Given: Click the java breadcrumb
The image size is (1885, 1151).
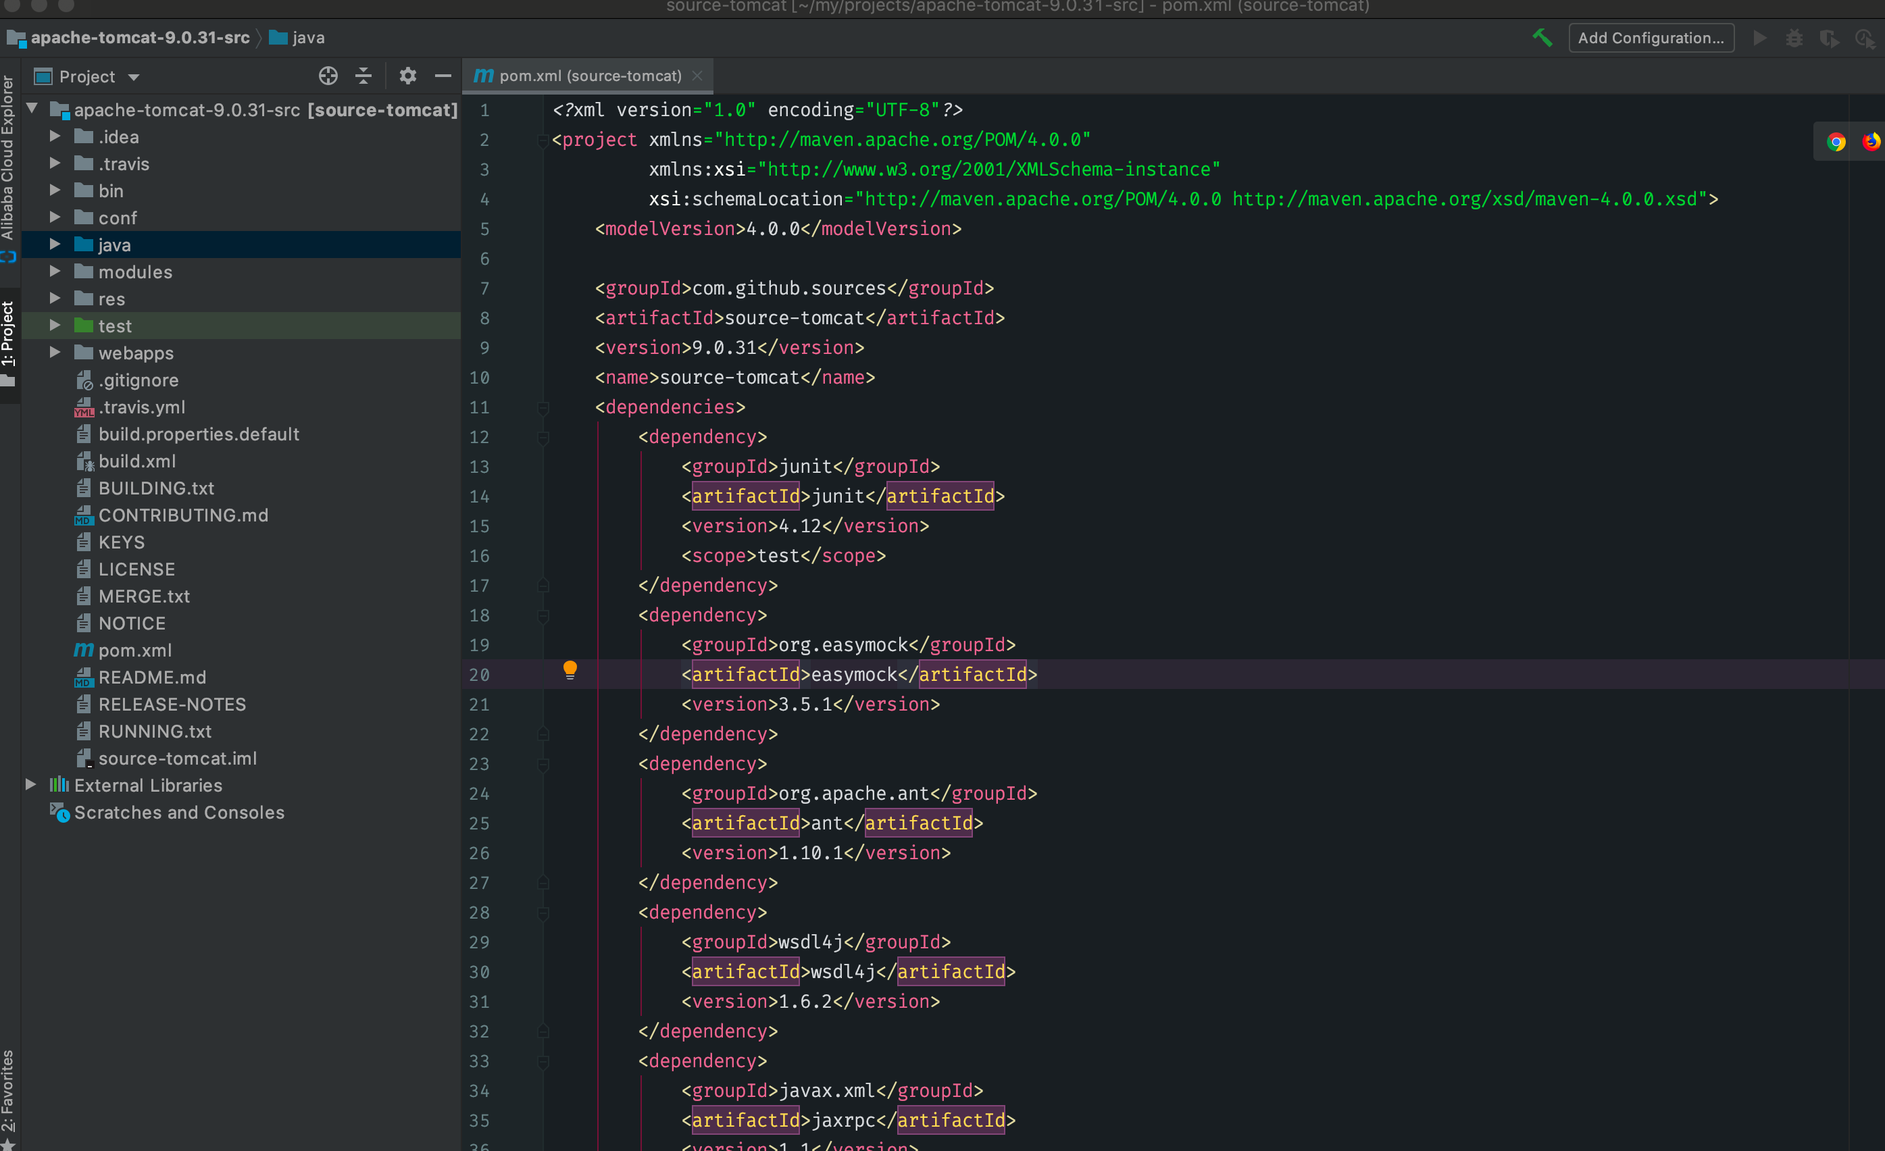Looking at the screenshot, I should [308, 37].
